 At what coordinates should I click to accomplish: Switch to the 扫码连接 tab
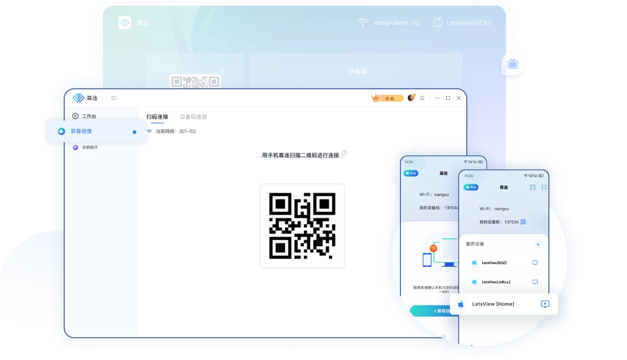tap(157, 117)
